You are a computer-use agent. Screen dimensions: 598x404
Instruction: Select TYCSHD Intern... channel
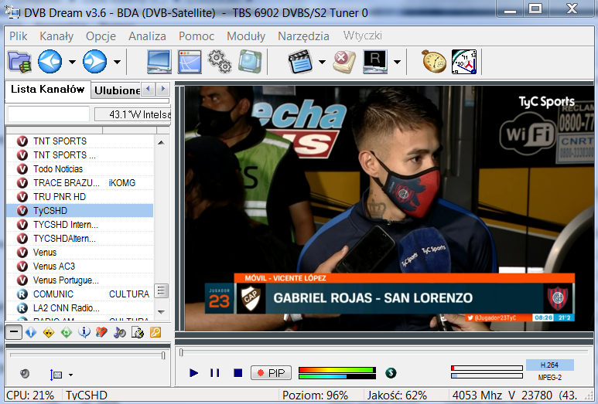click(80, 225)
